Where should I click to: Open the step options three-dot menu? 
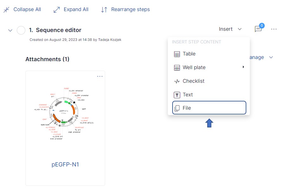click(274, 29)
